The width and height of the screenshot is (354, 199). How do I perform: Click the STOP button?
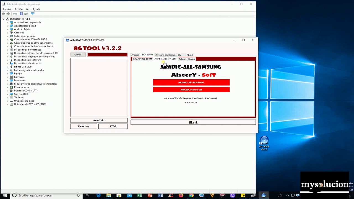click(x=113, y=126)
